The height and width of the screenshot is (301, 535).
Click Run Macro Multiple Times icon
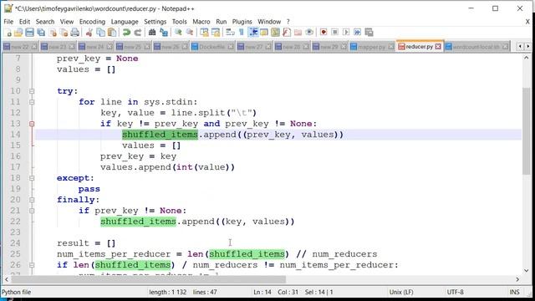coord(357,33)
